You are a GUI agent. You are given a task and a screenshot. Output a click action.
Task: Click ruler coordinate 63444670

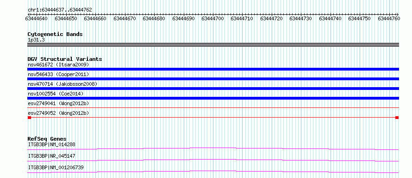[125, 19]
